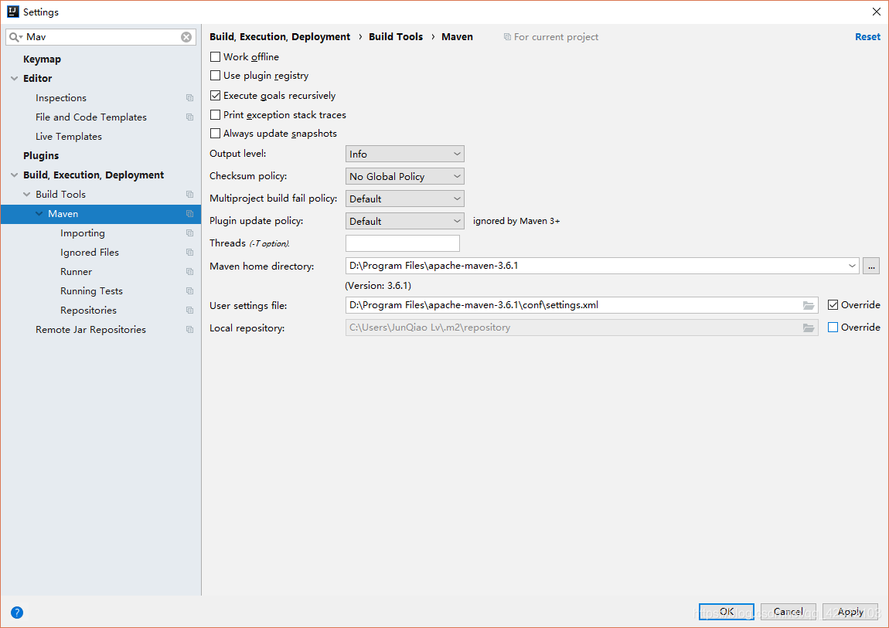Browse folder icon in User settings file field
889x628 pixels.
click(x=809, y=305)
